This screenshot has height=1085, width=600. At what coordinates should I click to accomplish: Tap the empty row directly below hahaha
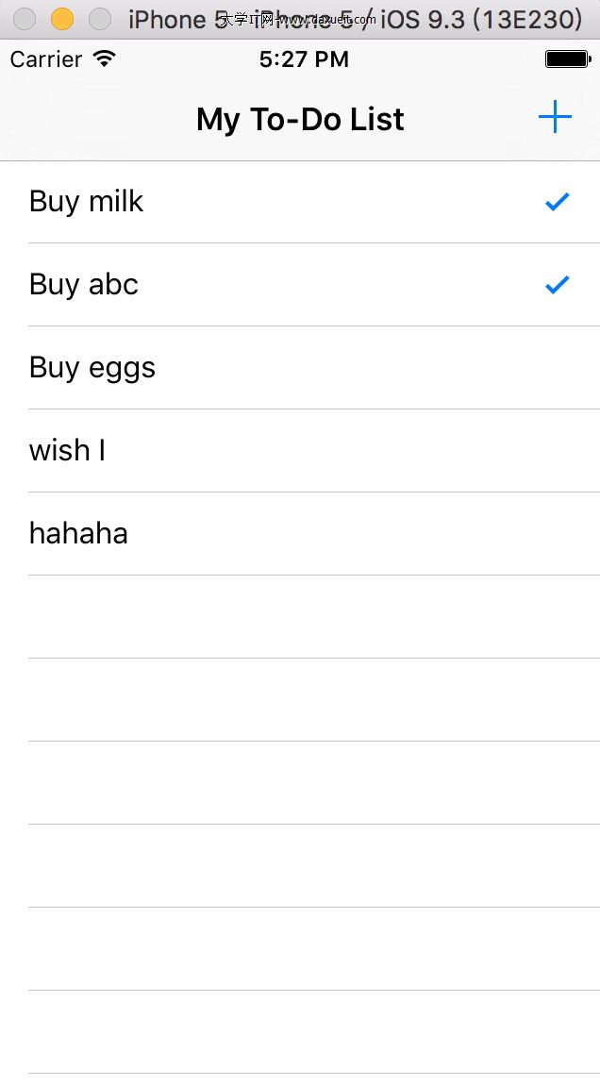[300, 616]
